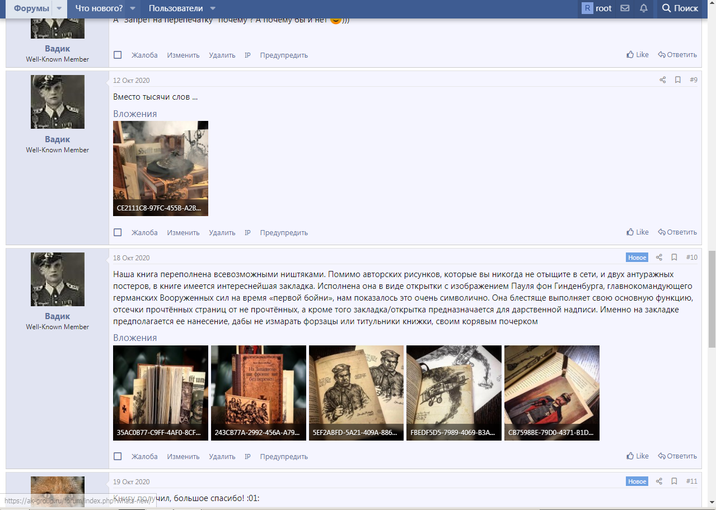Open the Hindenburg postcard attachment thumbnail
716x510 pixels.
(551, 392)
